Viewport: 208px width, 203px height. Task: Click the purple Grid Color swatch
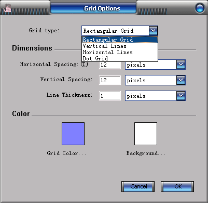73,134
